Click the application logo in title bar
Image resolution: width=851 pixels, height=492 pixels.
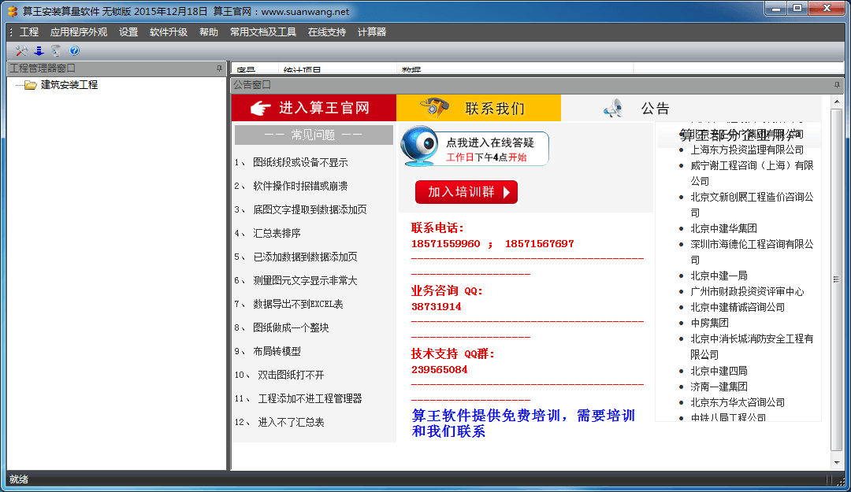[x=12, y=11]
